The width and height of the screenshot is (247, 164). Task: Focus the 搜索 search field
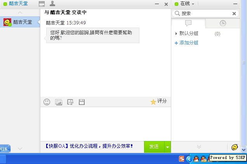tap(205, 13)
